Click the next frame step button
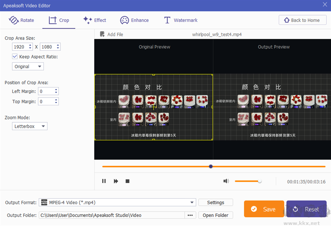Screen dimensions: 331x226 [x=116, y=181]
